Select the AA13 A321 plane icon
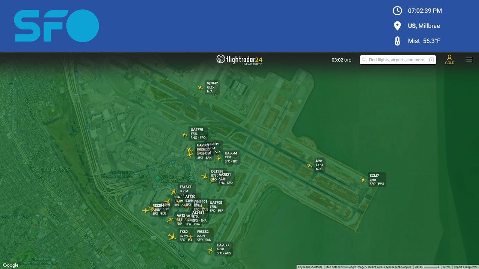The image size is (479, 269). [x=170, y=220]
